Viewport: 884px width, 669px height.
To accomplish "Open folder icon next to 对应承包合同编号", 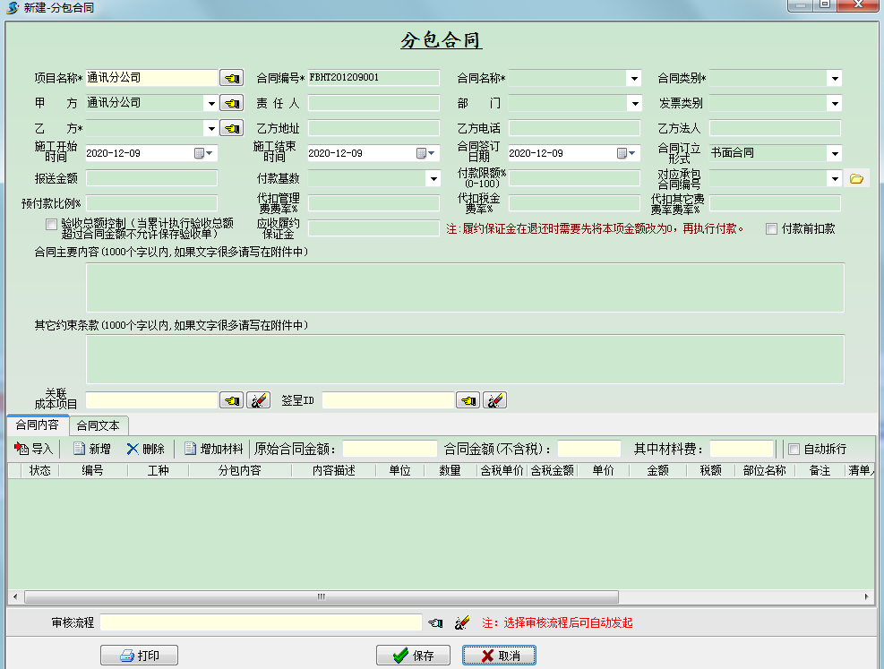I will [x=856, y=178].
